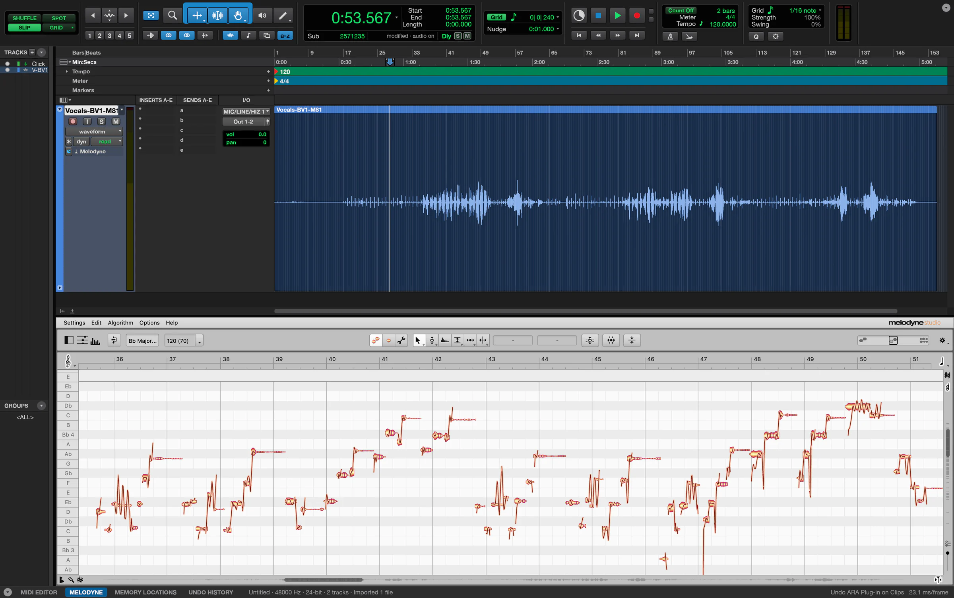This screenshot has width=954, height=598.
Task: Click the Record transport button
Action: (637, 15)
